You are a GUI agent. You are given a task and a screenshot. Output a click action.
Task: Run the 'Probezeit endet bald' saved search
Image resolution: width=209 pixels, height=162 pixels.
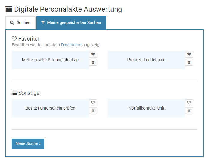pyautogui.click(x=146, y=60)
